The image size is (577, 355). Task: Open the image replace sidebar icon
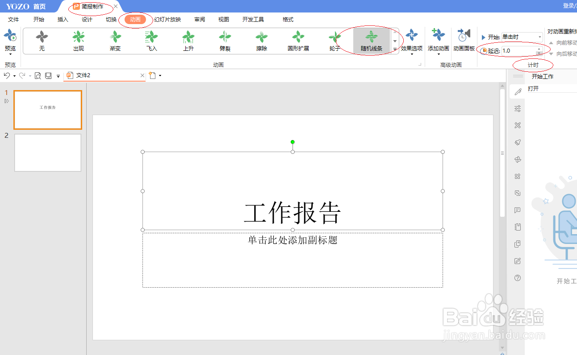(x=518, y=193)
